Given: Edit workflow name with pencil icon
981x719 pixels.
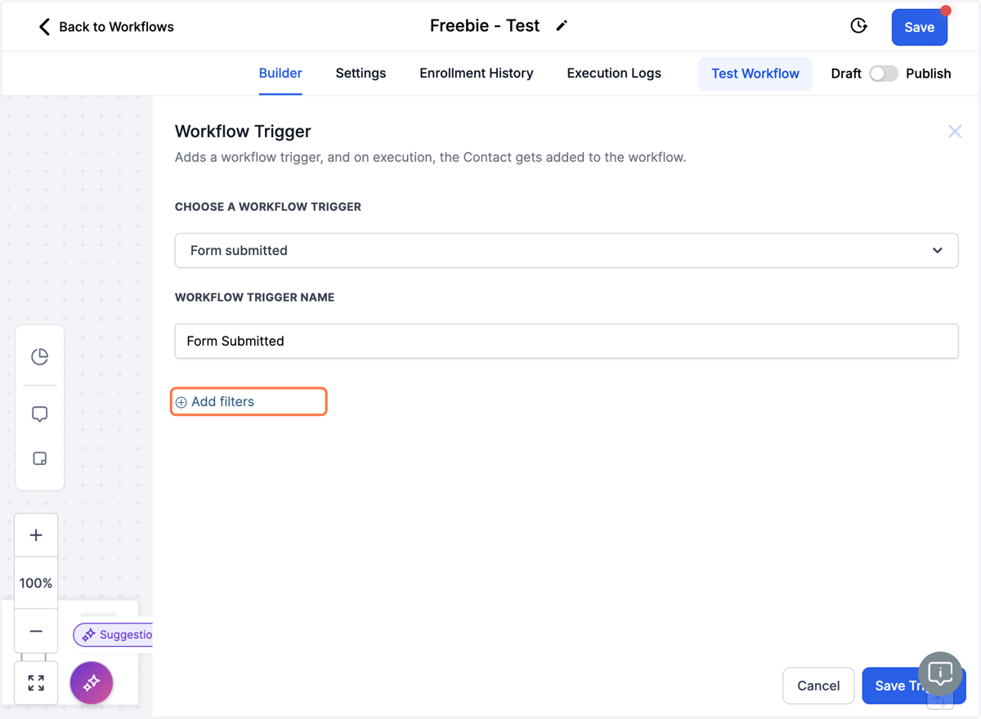Looking at the screenshot, I should 562,26.
